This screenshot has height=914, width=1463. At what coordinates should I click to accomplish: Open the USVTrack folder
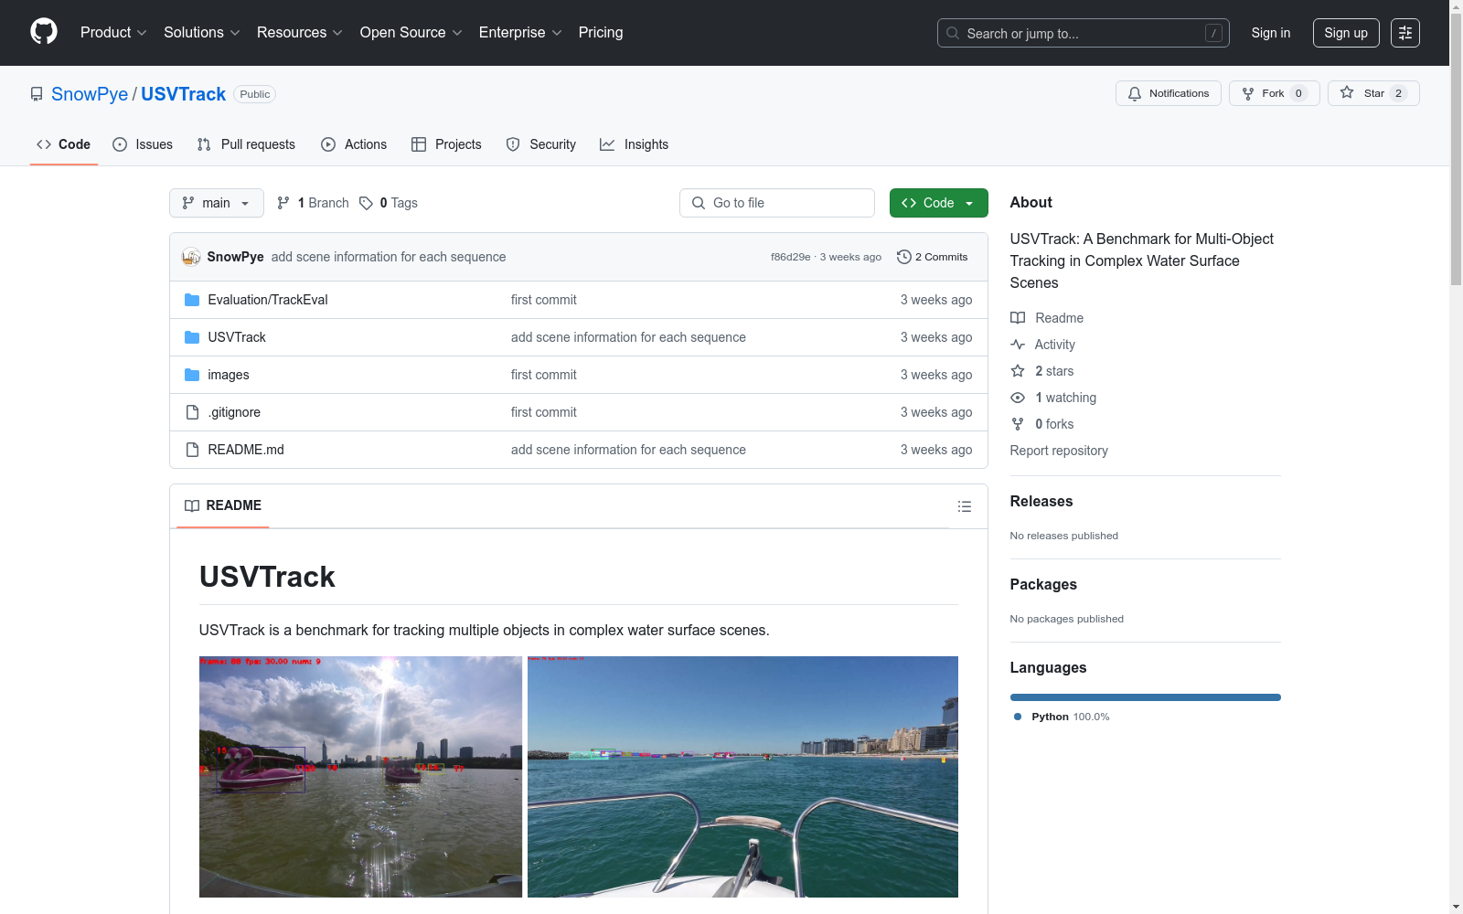(x=237, y=337)
